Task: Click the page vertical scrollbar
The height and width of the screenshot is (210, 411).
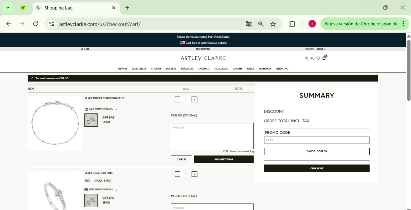Action: click(409, 70)
